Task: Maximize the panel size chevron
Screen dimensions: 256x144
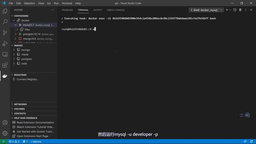Action: [246, 10]
